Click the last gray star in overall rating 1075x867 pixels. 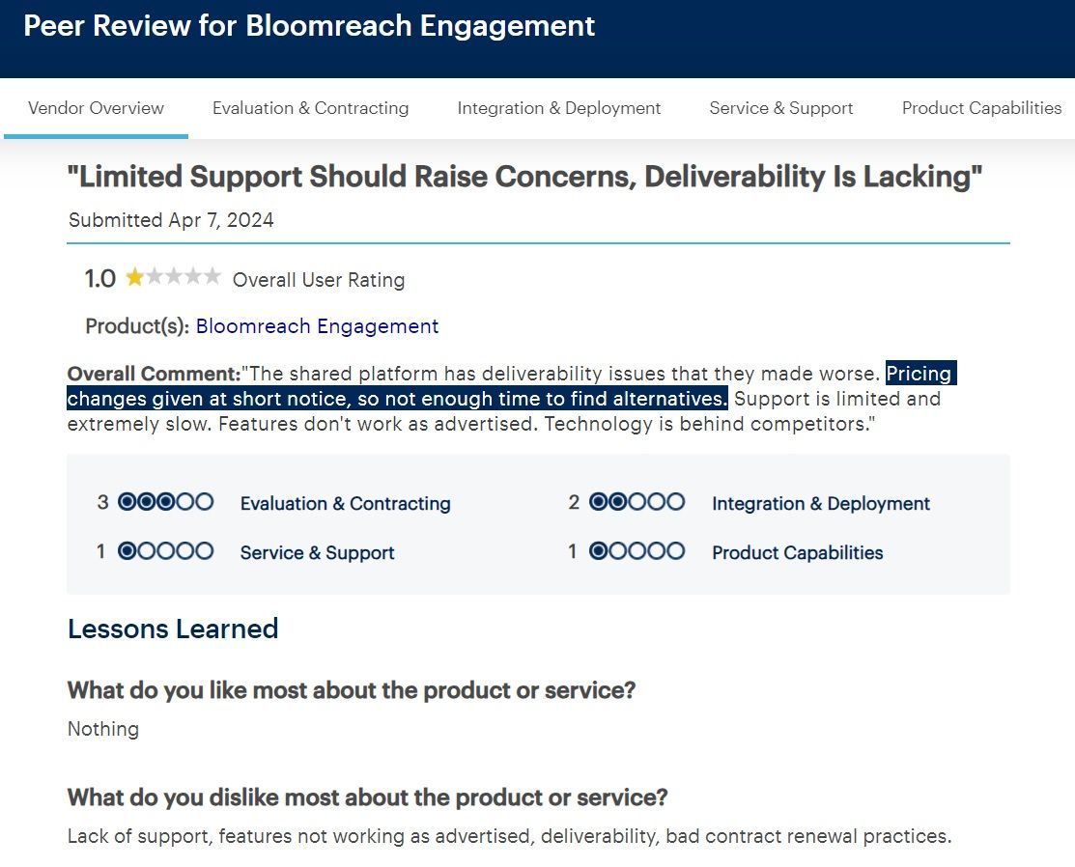[212, 278]
